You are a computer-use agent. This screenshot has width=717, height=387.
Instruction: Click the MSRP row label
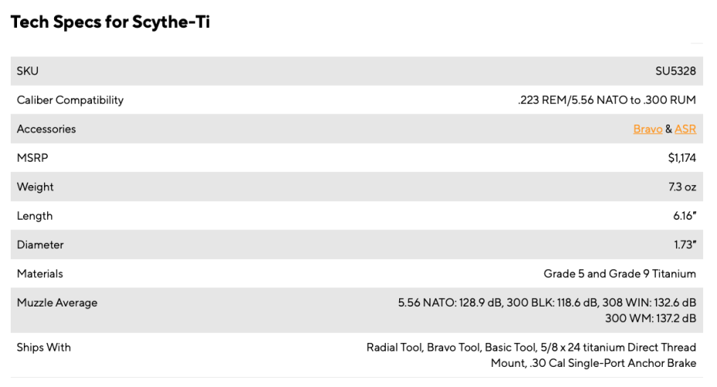coord(32,158)
